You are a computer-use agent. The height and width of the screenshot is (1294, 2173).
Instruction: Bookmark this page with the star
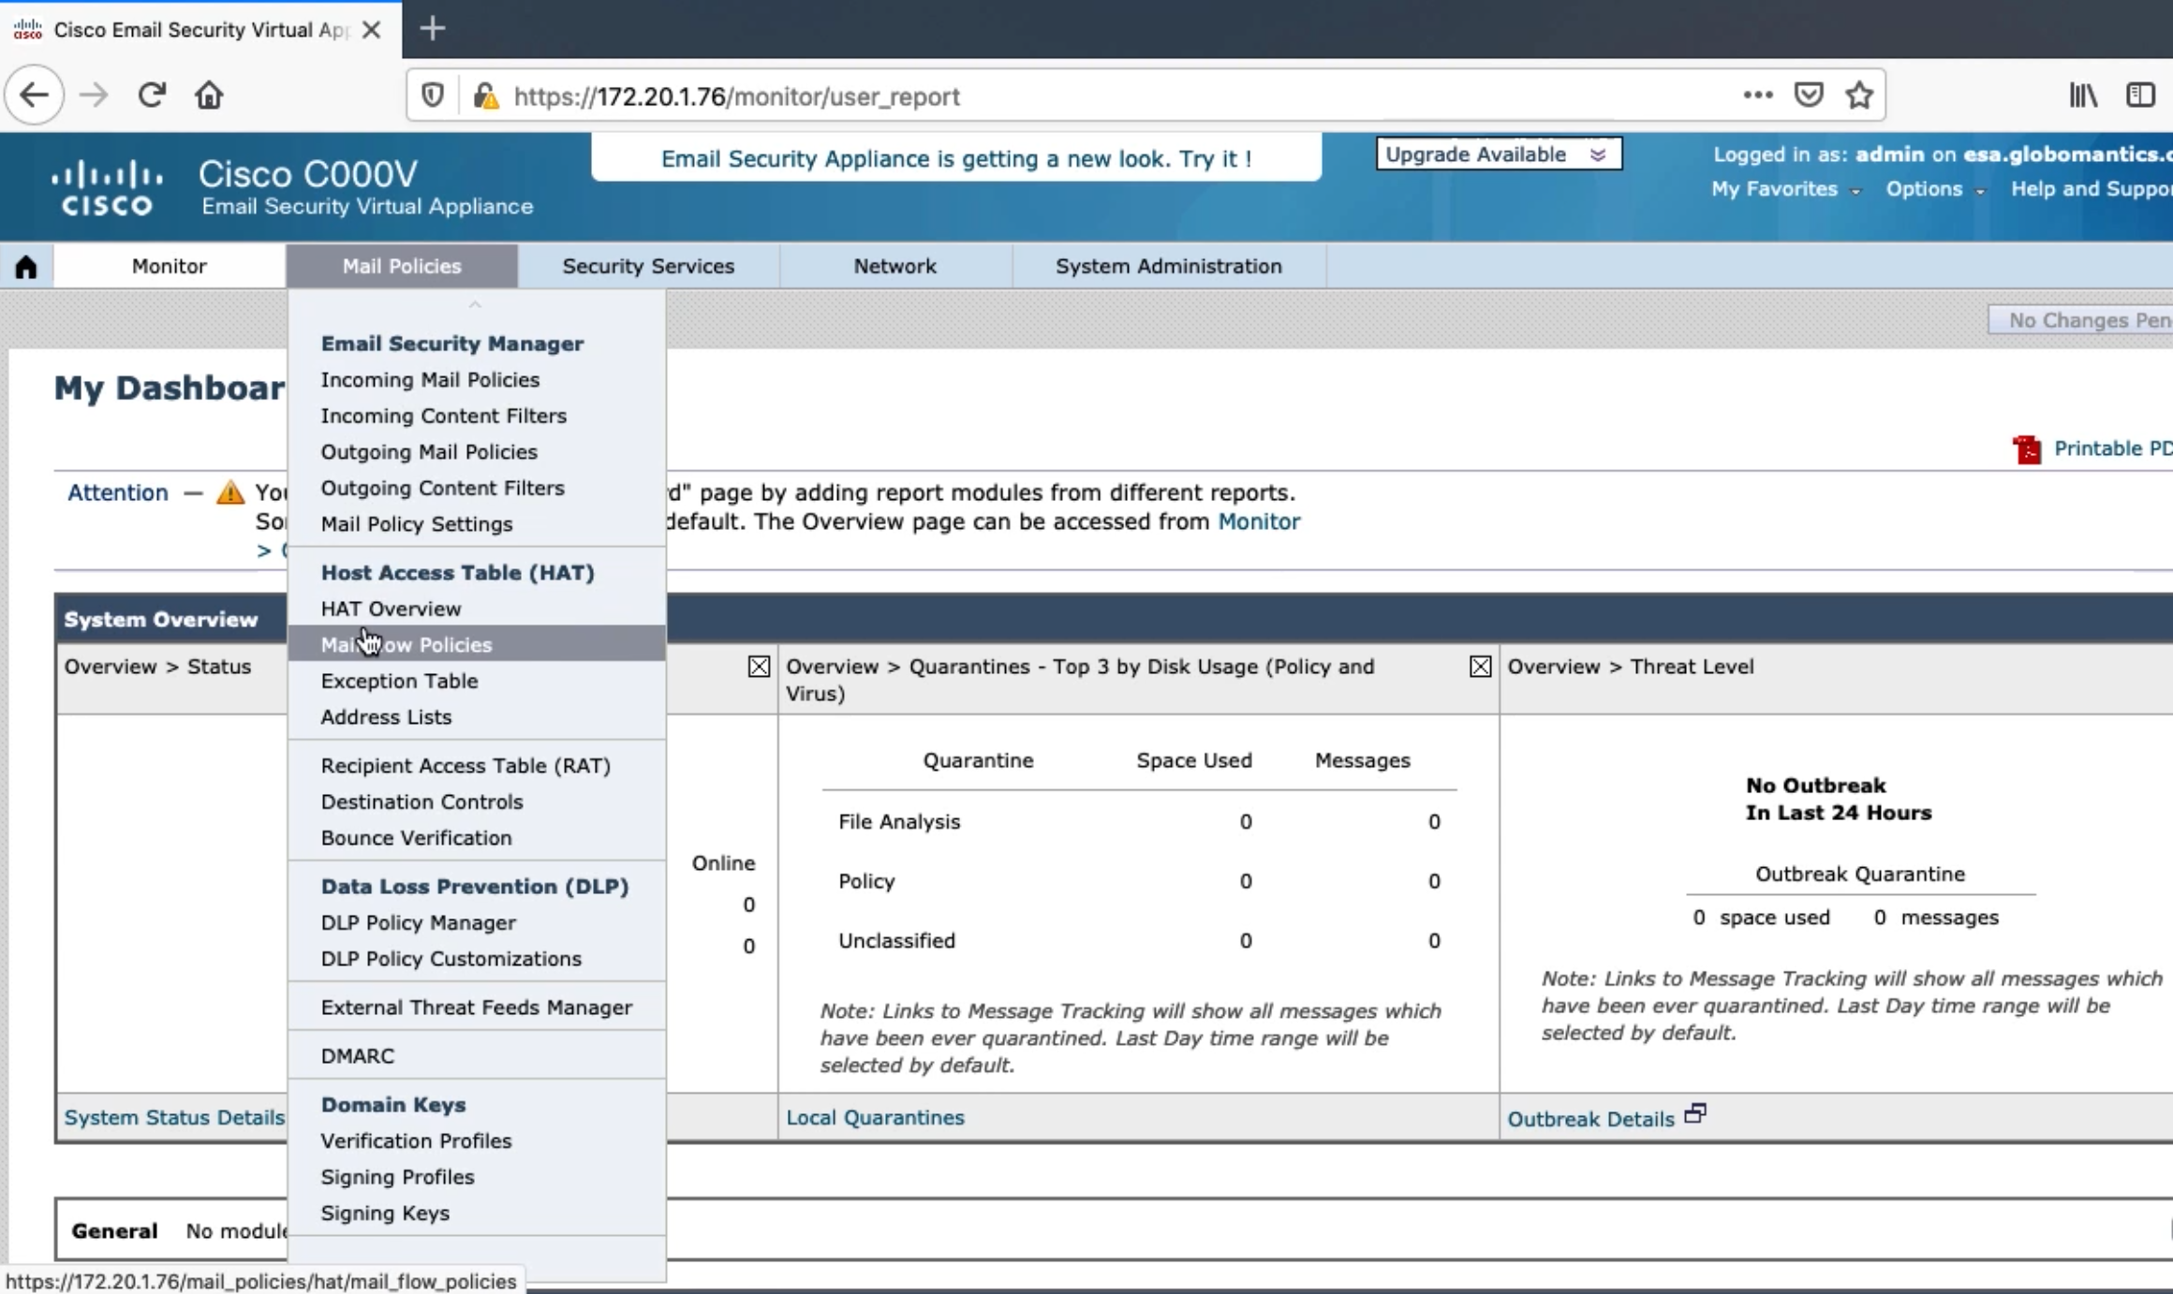pyautogui.click(x=1859, y=95)
